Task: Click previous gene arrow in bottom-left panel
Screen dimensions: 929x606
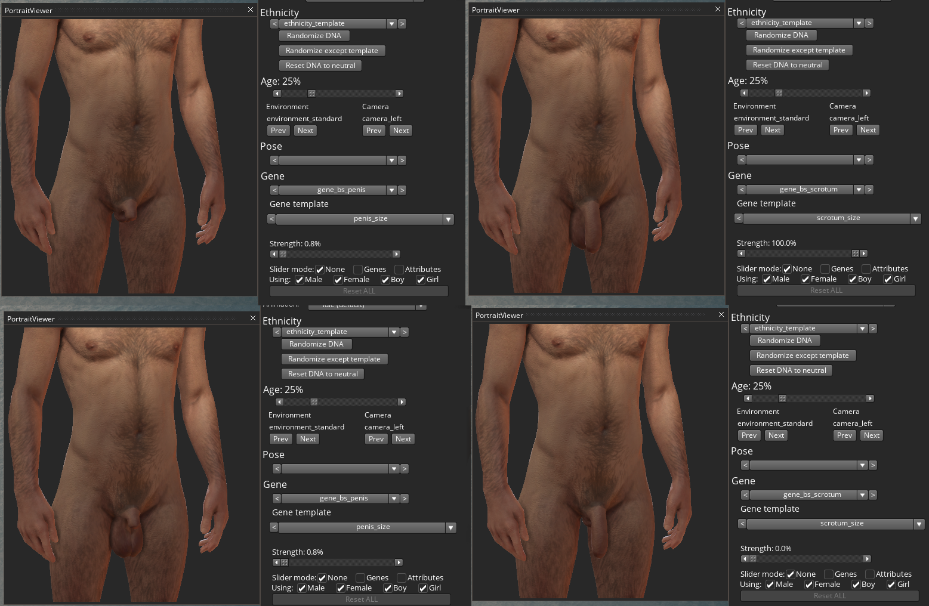Action: 277,499
